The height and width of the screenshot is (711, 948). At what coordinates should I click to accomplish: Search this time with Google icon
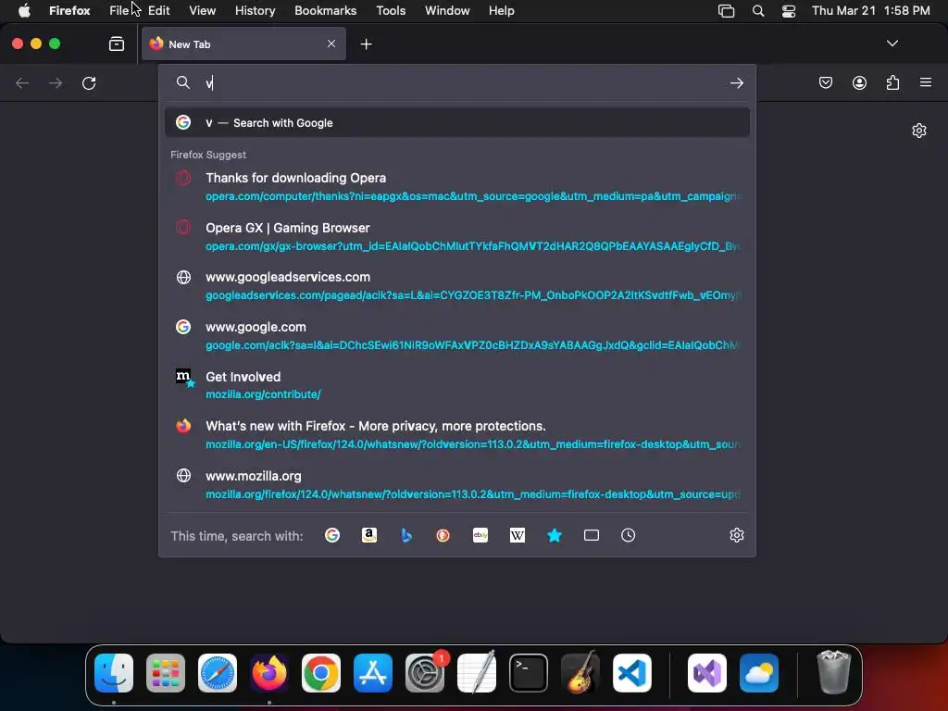click(x=332, y=535)
